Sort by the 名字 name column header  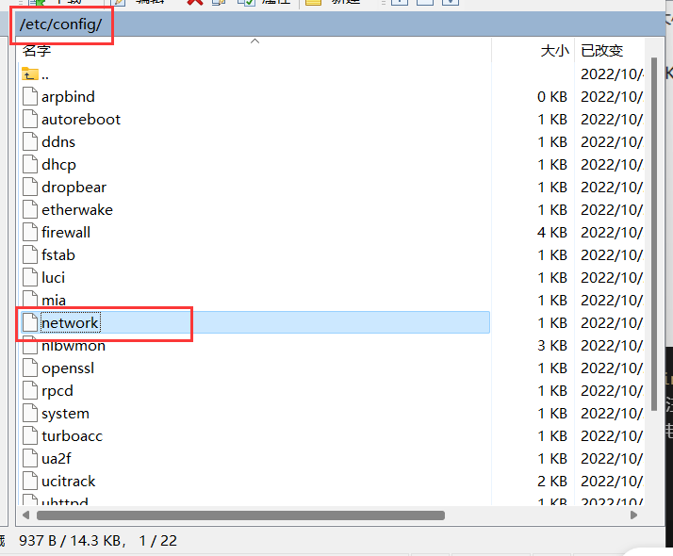(38, 51)
